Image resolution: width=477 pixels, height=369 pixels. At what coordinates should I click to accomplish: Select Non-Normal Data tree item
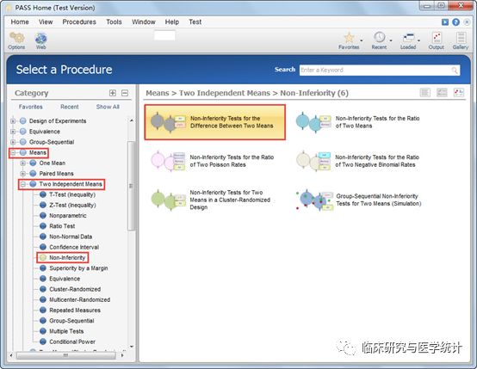71,237
